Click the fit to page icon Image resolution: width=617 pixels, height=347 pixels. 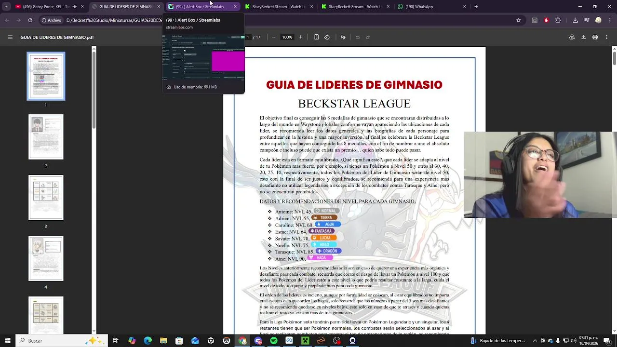(316, 37)
